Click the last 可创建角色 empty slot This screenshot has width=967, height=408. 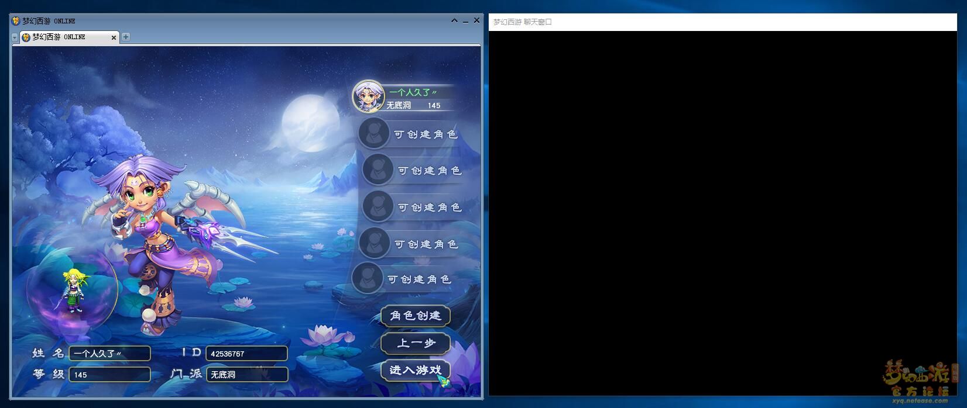click(x=403, y=279)
